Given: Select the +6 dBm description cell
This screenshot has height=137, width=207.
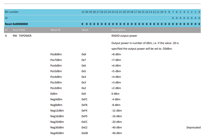Looking at the screenshot, I should coord(116,66).
